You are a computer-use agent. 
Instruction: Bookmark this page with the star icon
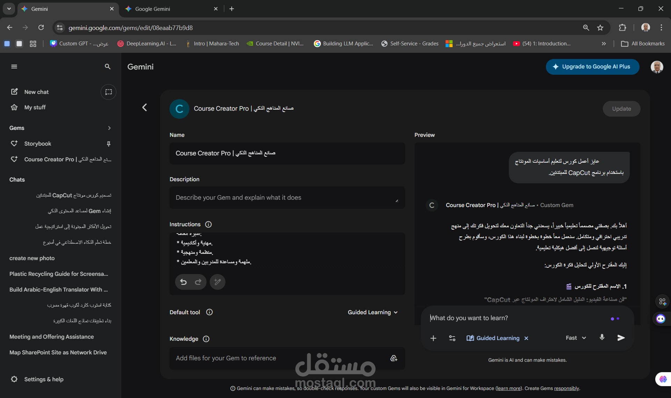coord(600,28)
